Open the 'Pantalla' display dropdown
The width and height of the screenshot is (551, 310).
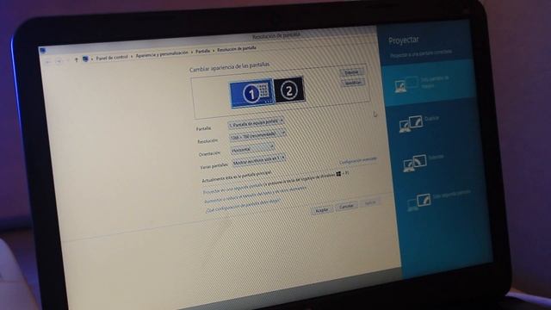tap(256, 122)
